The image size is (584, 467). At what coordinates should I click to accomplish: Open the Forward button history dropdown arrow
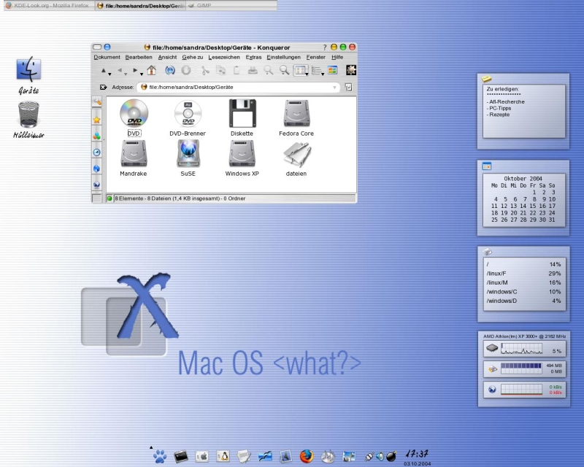(142, 74)
